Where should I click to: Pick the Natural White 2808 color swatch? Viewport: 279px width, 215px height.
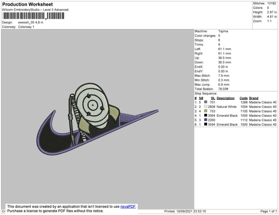tap(206, 107)
